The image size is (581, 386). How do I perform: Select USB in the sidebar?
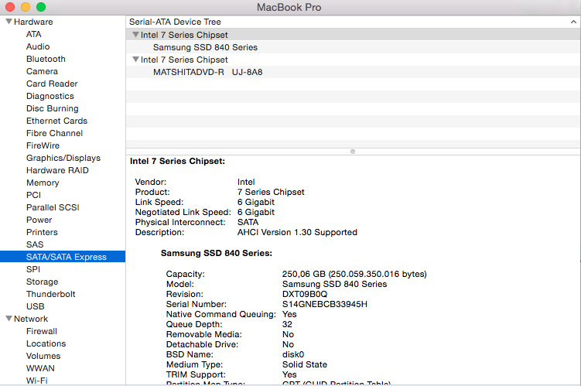[36, 306]
